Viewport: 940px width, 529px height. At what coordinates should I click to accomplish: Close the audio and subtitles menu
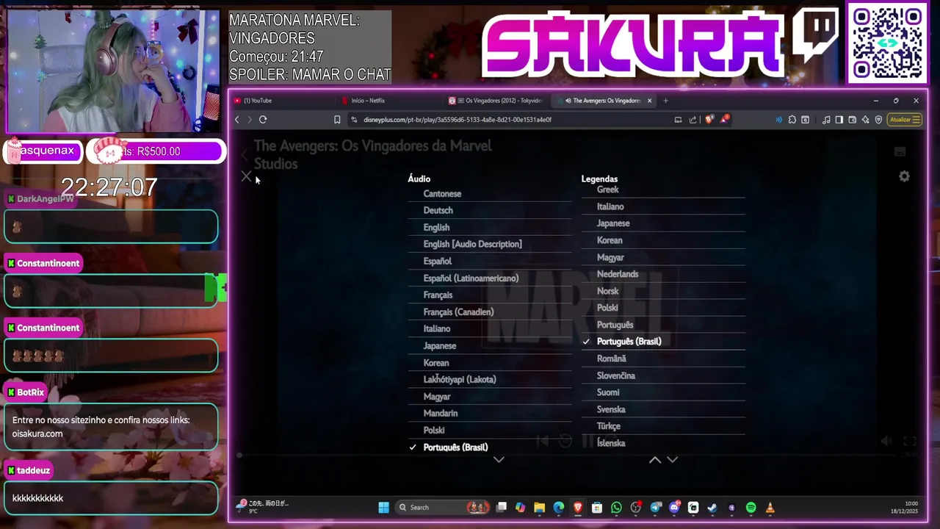tap(246, 176)
